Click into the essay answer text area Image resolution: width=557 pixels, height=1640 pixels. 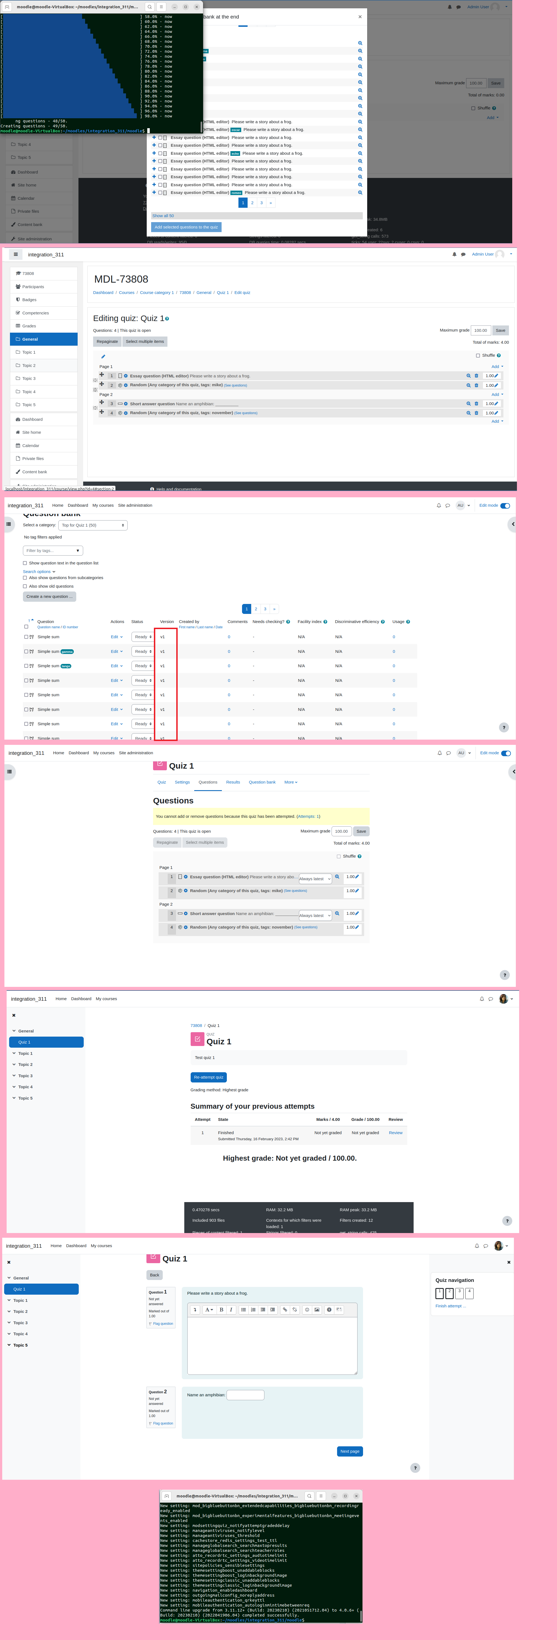pyautogui.click(x=272, y=1345)
